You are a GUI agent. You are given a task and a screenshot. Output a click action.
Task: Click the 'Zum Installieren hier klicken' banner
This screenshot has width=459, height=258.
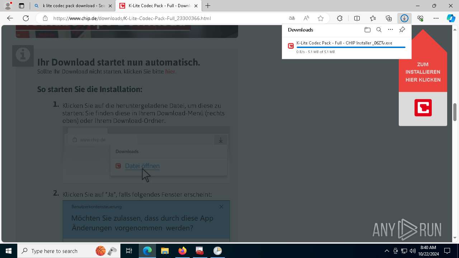click(x=423, y=72)
